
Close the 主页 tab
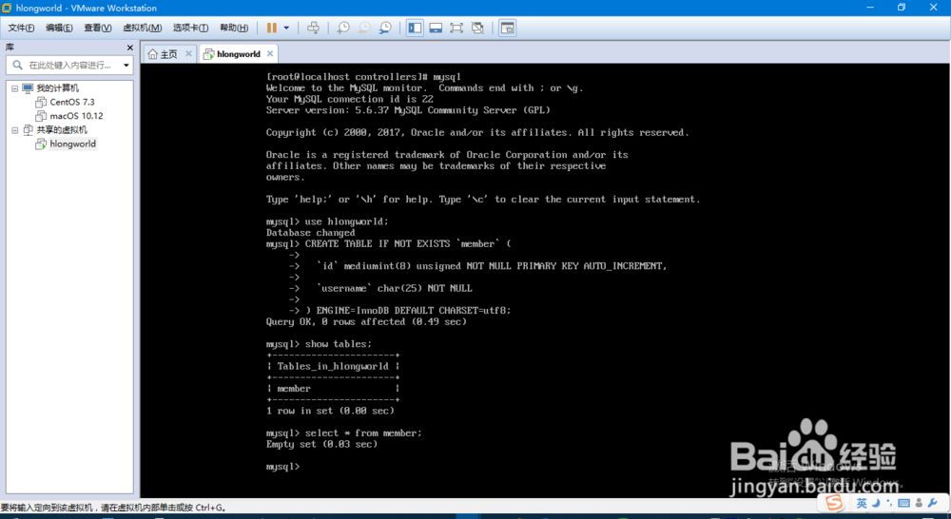(188, 54)
